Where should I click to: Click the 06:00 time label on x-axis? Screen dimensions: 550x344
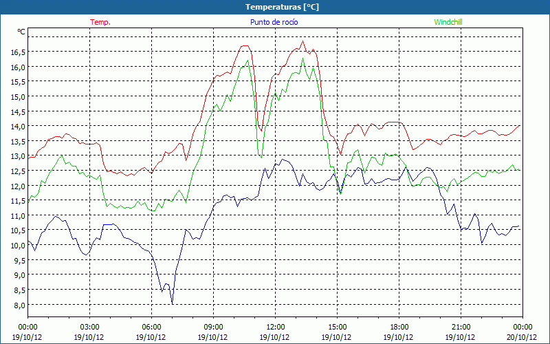[151, 327]
